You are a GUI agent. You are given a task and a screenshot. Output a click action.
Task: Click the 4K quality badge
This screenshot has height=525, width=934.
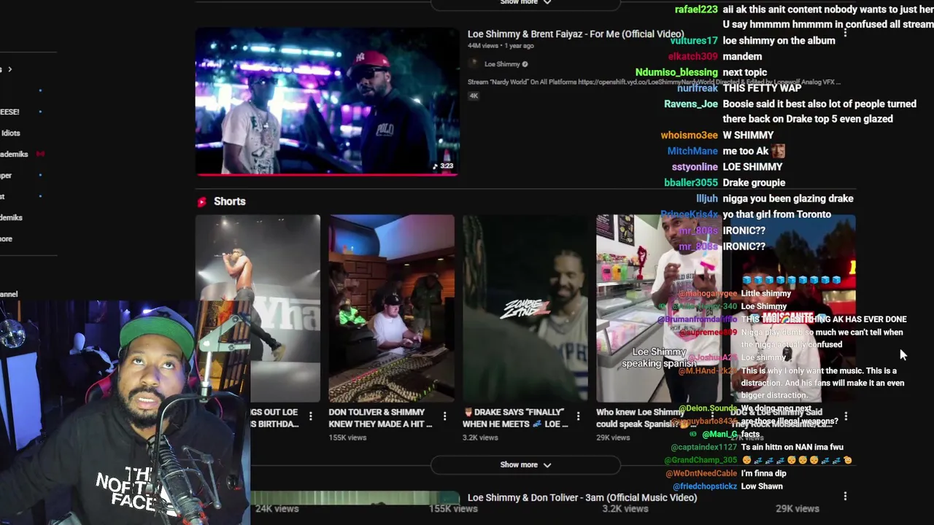(474, 96)
